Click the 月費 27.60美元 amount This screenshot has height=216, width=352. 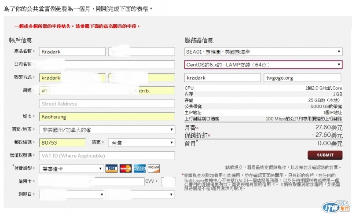329,128
